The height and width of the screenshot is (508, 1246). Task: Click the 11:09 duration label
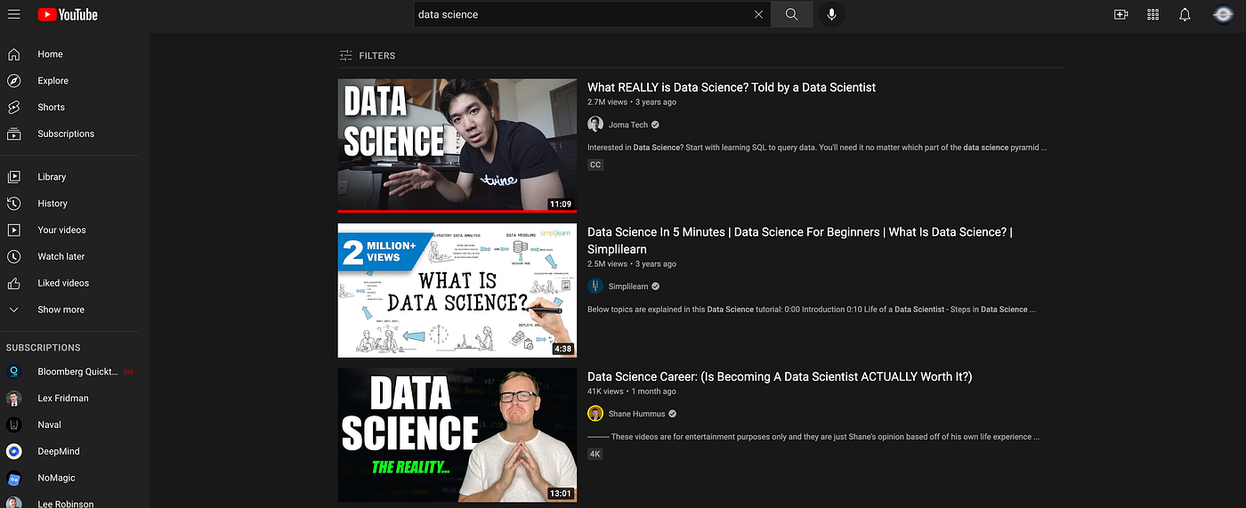point(561,204)
